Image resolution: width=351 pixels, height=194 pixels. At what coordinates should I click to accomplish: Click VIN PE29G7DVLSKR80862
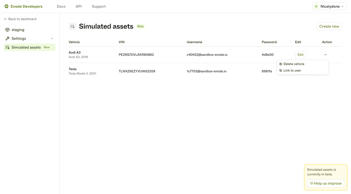point(136,55)
